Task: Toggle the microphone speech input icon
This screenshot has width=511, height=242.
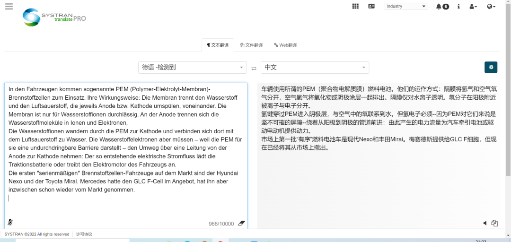Action: click(10, 223)
